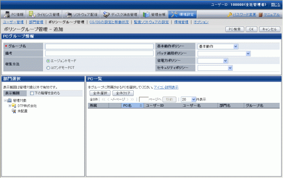The image size is (283, 178).
Task: Click the 備考 input field
Action: (x=99, y=53)
